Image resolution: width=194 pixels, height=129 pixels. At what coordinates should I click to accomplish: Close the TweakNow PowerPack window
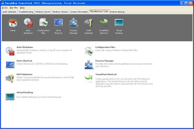coord(191,3)
